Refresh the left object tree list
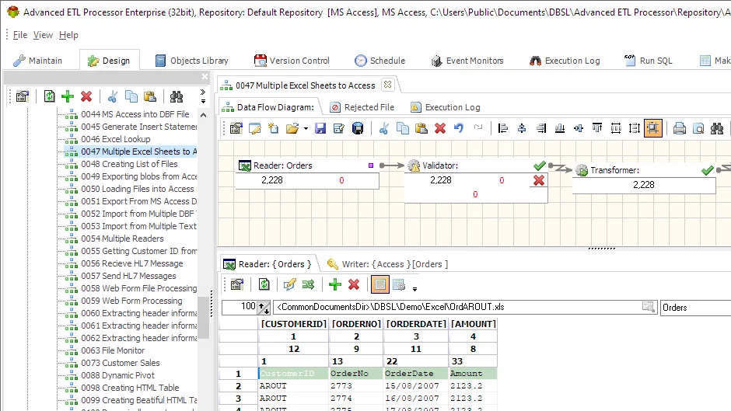The height and width of the screenshot is (411, 731). point(49,96)
